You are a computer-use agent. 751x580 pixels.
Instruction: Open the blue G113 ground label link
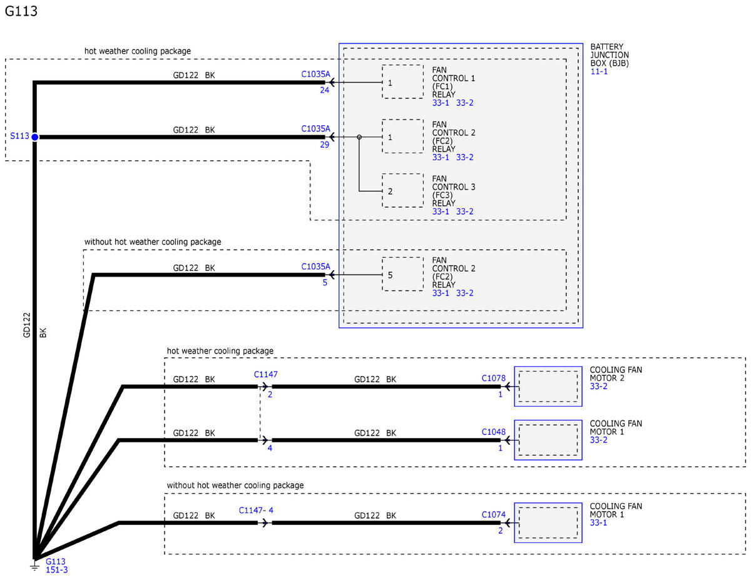[x=56, y=561]
